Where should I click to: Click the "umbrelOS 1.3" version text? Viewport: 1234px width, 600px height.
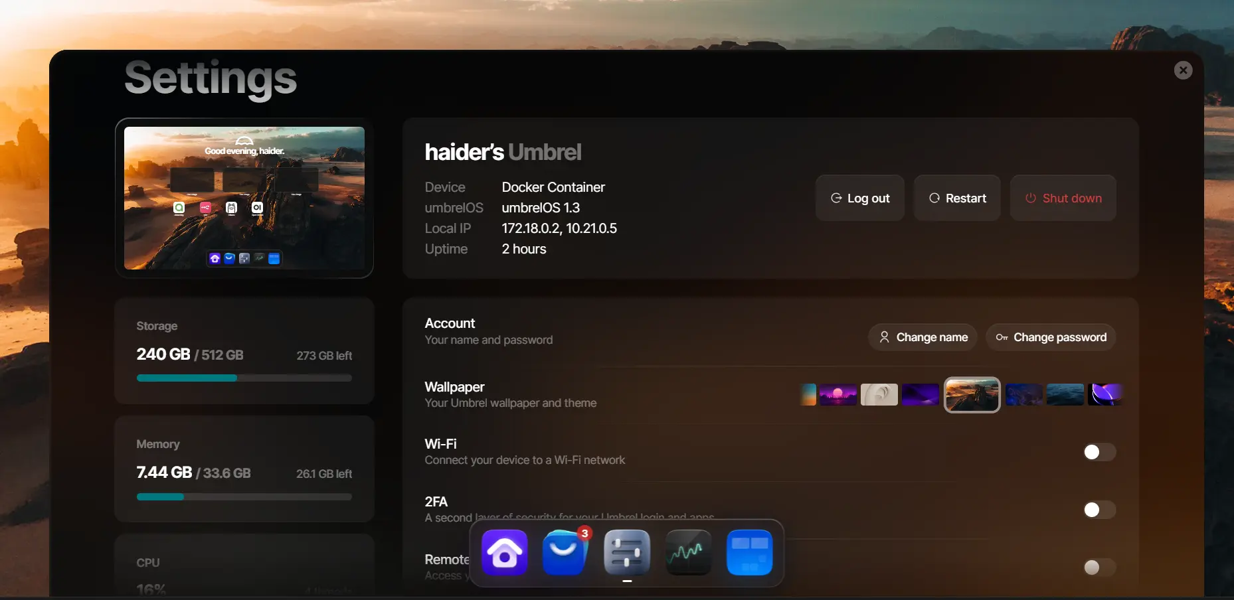coord(541,208)
